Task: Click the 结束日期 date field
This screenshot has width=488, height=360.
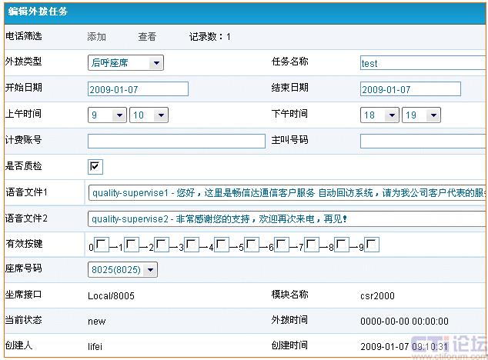Action: (x=410, y=89)
